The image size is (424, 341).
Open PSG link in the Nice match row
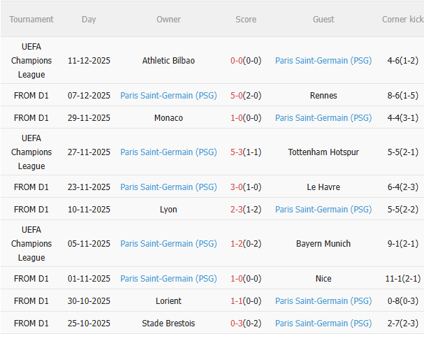click(x=168, y=279)
